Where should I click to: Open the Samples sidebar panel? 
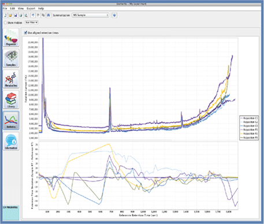(x=11, y=58)
